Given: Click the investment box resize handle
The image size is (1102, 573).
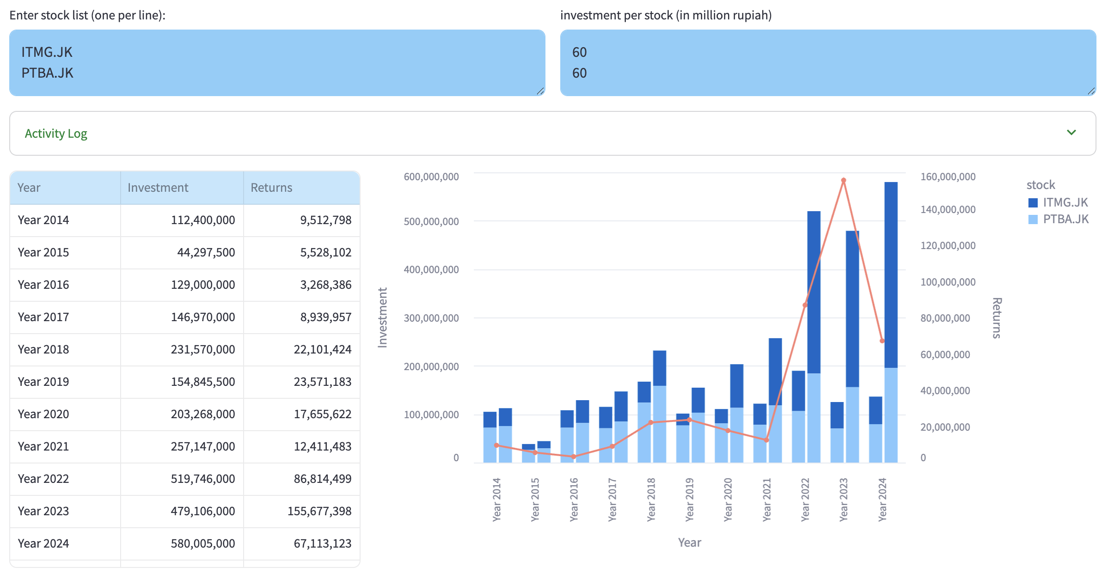Looking at the screenshot, I should point(1091,91).
